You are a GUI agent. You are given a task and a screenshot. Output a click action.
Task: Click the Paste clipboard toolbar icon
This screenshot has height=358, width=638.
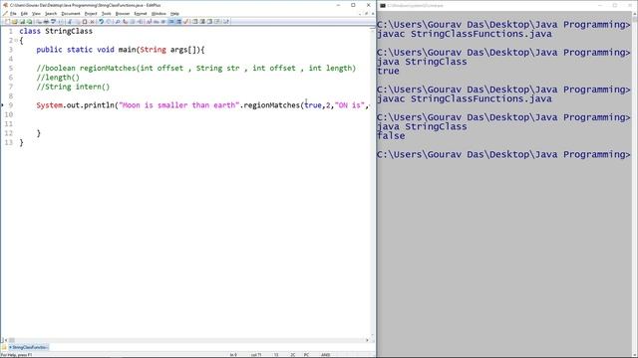pyautogui.click(x=85, y=22)
